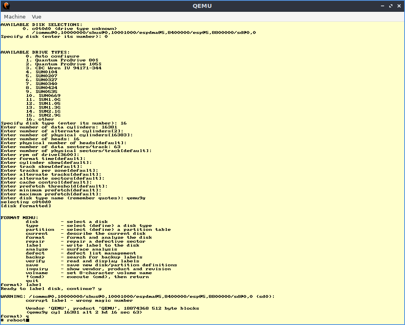Click the 'Specify disk (enter its number): 0' line

(54, 37)
